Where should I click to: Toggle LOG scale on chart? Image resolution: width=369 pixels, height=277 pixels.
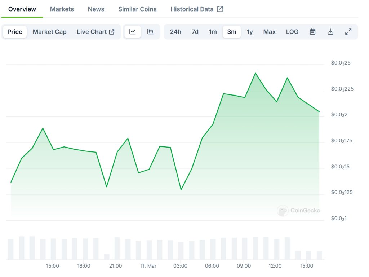pos(292,32)
